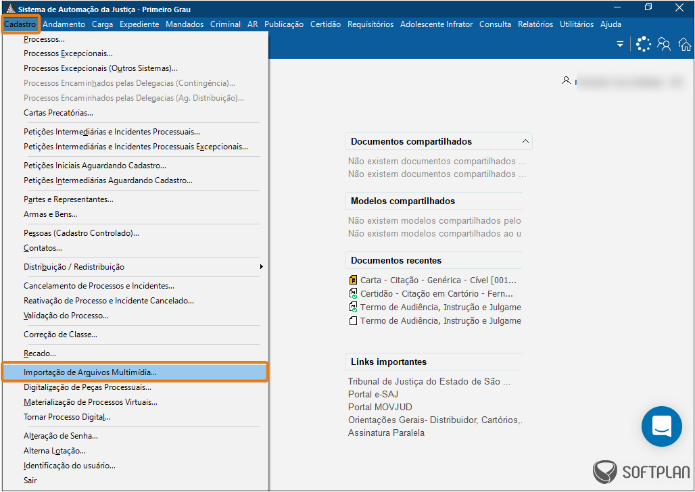Open the Relatórios menu

[535, 24]
